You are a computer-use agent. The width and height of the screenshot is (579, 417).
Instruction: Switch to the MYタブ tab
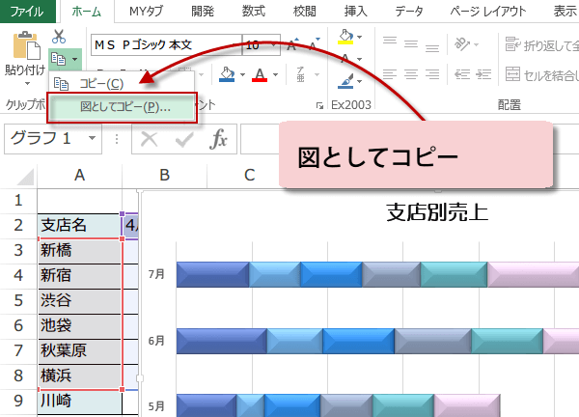(x=147, y=12)
